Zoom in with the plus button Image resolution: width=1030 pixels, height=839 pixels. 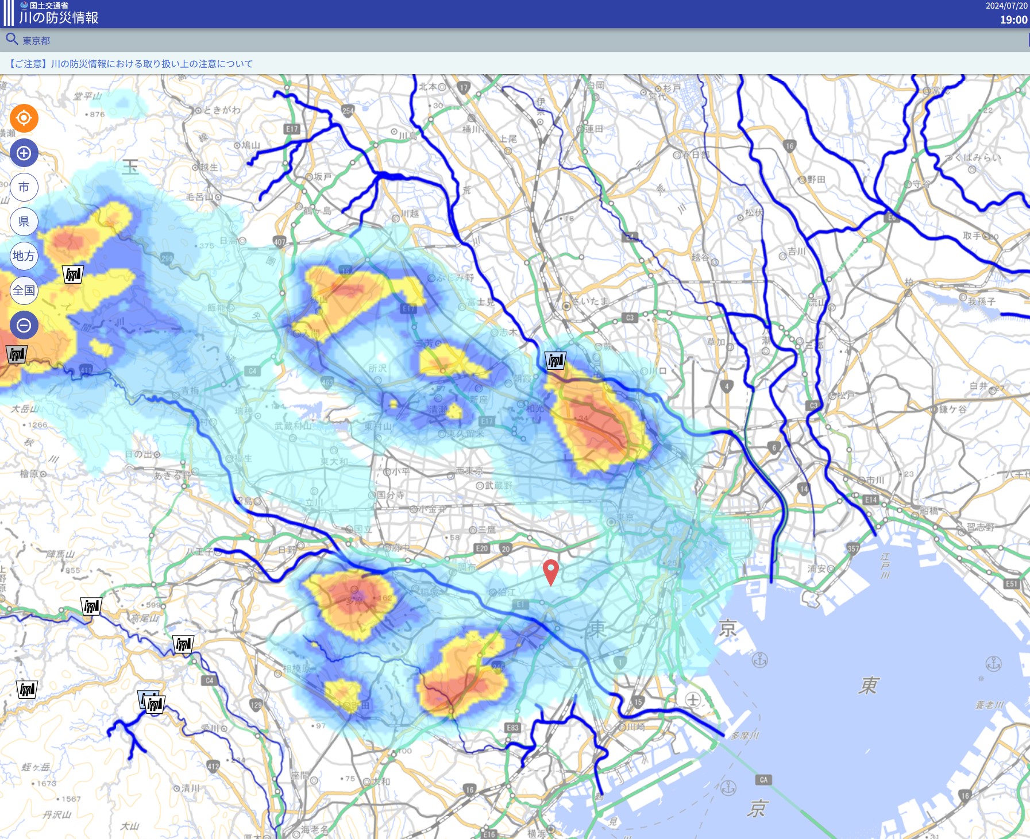coord(24,153)
